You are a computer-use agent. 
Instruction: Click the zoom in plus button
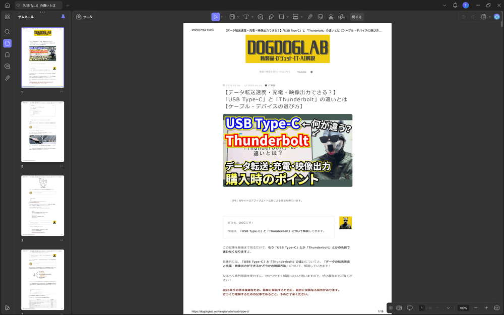pyautogui.click(x=486, y=308)
